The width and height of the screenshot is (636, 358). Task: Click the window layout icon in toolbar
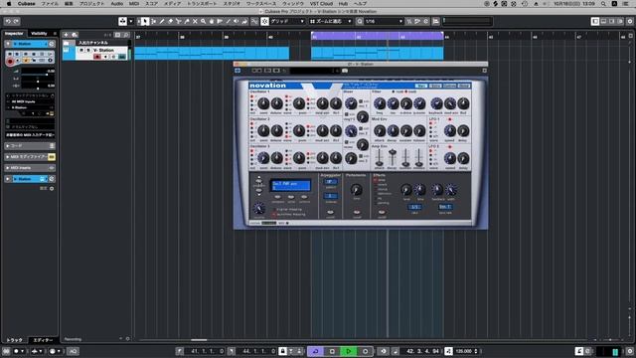595,21
